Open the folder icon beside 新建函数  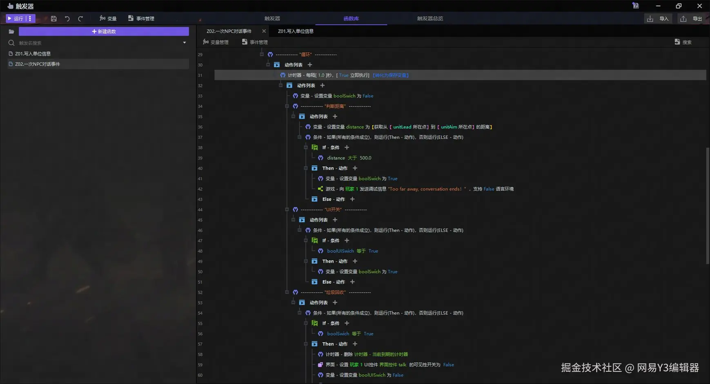pyautogui.click(x=11, y=31)
